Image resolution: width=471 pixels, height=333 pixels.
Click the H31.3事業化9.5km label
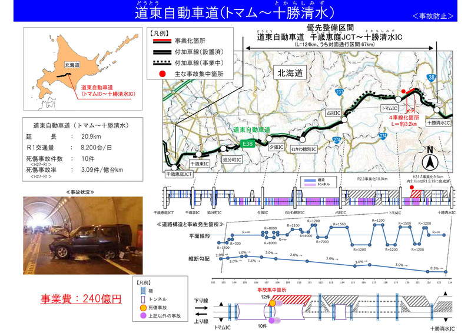coord(428,177)
